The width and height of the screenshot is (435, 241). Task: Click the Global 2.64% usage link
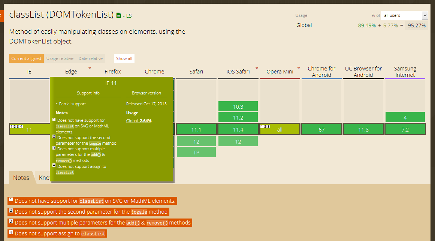click(139, 121)
